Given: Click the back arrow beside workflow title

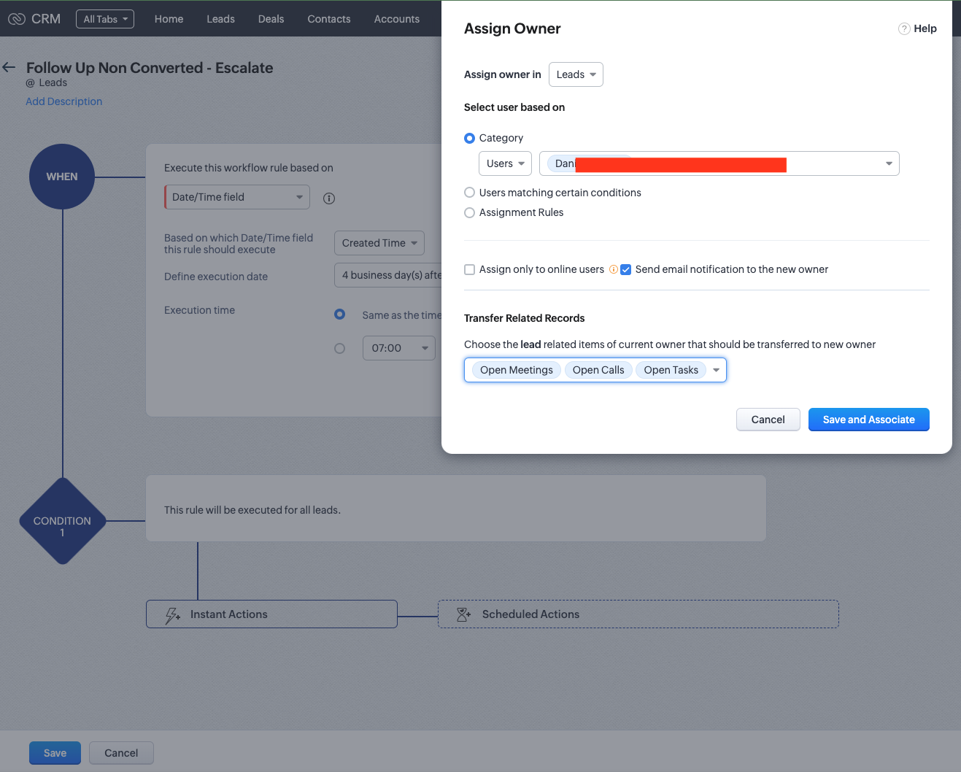Looking at the screenshot, I should pyautogui.click(x=9, y=67).
